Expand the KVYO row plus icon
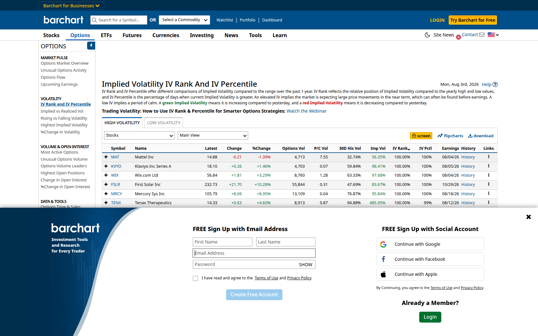The height and width of the screenshot is (336, 538). pyautogui.click(x=106, y=166)
